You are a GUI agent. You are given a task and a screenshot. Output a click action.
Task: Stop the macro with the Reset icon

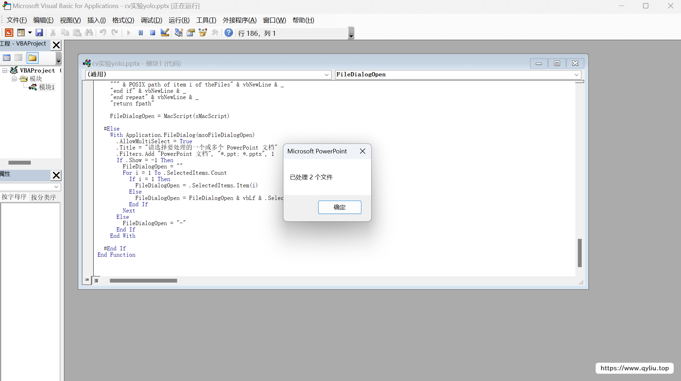click(x=153, y=33)
